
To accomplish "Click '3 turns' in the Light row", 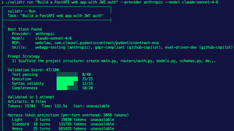I will pyautogui.click(x=43, y=120).
